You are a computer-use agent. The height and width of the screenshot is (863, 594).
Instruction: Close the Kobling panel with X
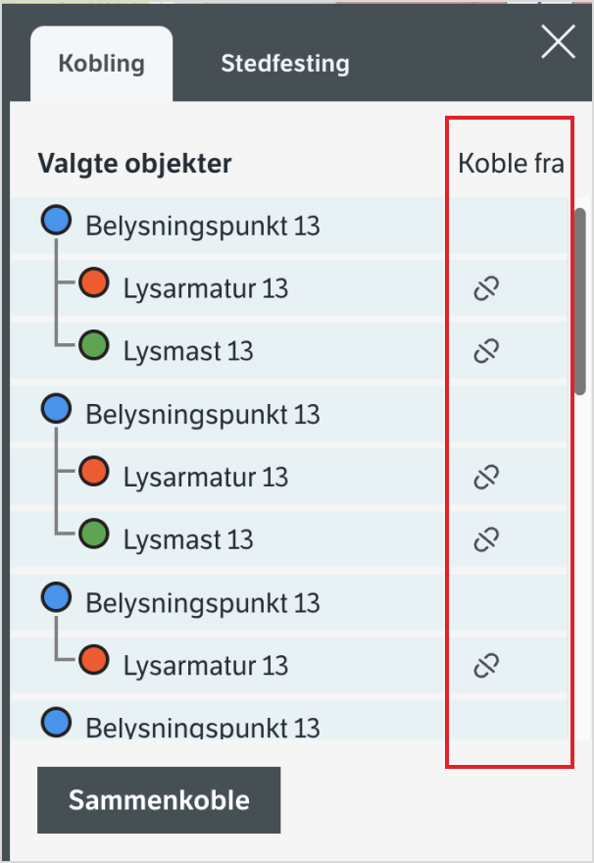(x=559, y=42)
